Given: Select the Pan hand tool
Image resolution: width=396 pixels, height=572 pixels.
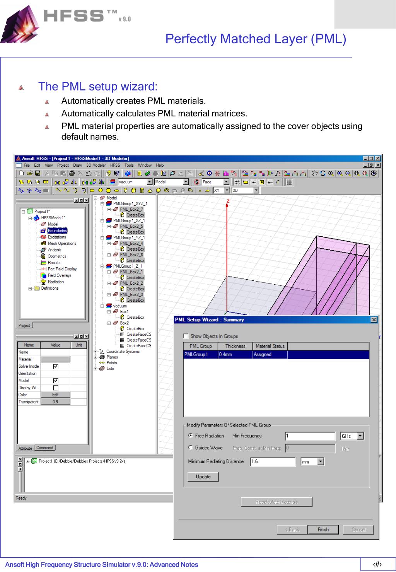Looking at the screenshot, I should [x=314, y=173].
